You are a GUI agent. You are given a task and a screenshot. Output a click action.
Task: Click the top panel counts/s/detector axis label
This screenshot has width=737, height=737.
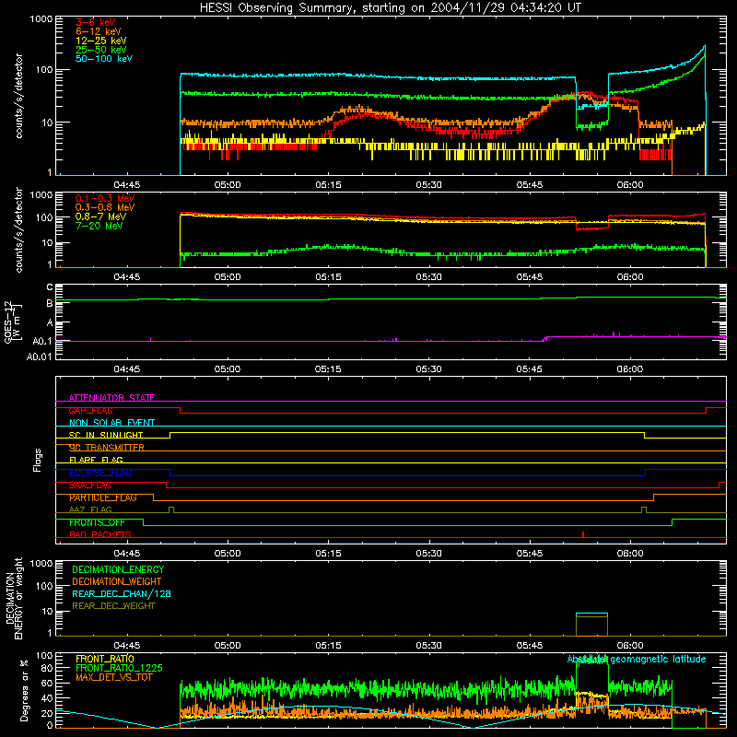tap(18, 96)
